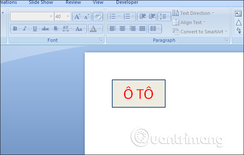Screen dimensions: 244x155
Task: Open the View tab
Action: coord(98,3)
